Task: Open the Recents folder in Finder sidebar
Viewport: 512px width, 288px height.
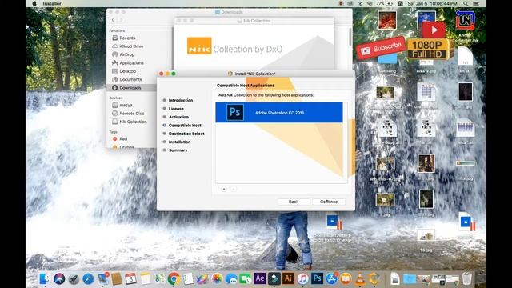Action: 127,38
